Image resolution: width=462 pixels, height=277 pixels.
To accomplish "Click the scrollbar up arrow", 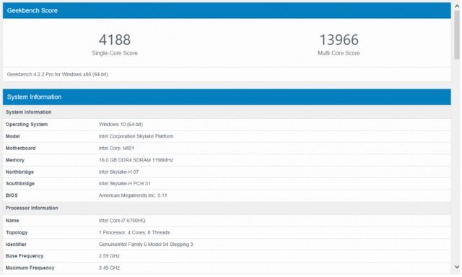I will [x=457, y=6].
